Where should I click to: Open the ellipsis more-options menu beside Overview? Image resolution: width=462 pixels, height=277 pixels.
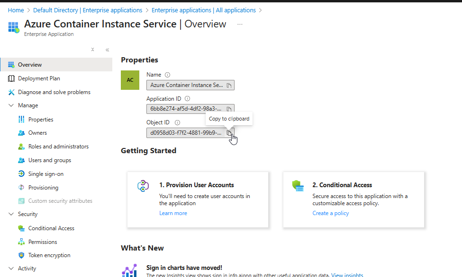[240, 24]
